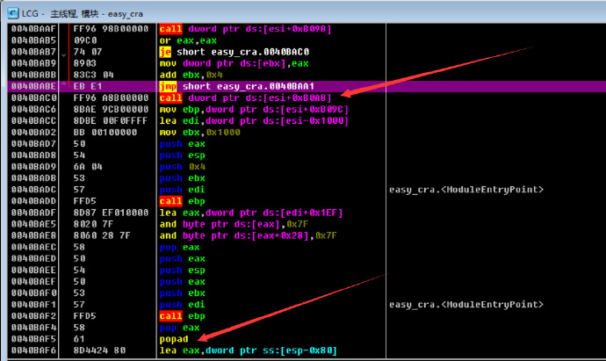Click the push 0x4 instruction

click(183, 167)
